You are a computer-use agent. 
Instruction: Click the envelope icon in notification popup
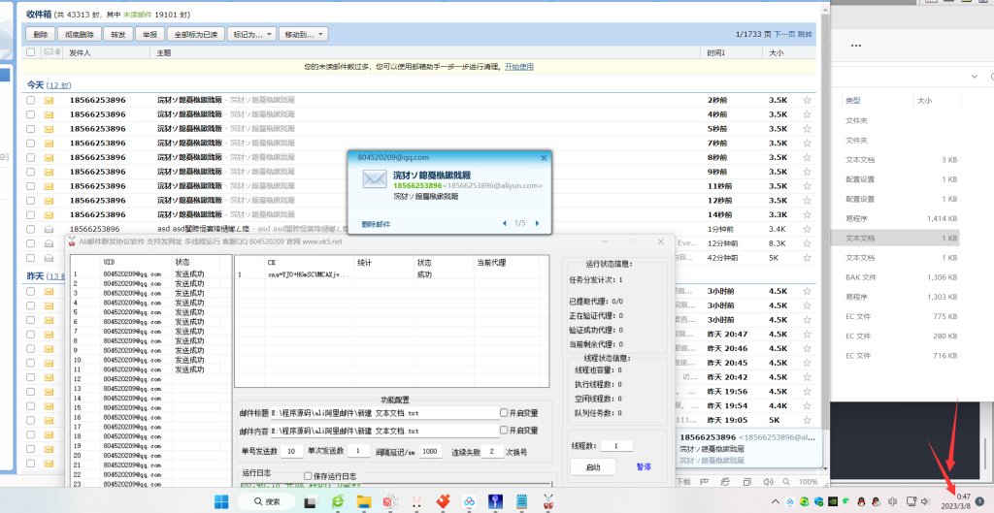(x=375, y=179)
